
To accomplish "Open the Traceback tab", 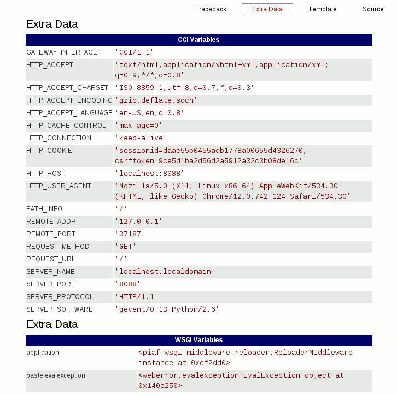I will point(211,9).
